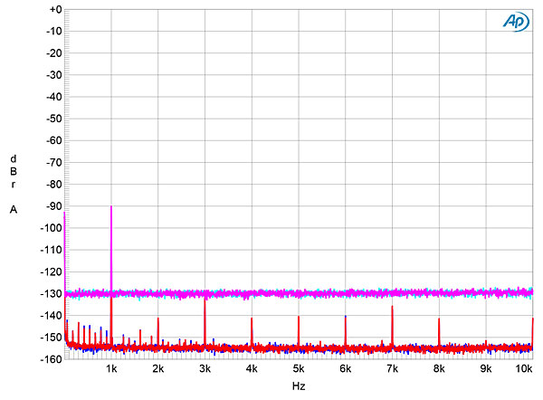The width and height of the screenshot is (543, 400).
Task: Select the 10k tick label on x-axis
Action: click(523, 369)
